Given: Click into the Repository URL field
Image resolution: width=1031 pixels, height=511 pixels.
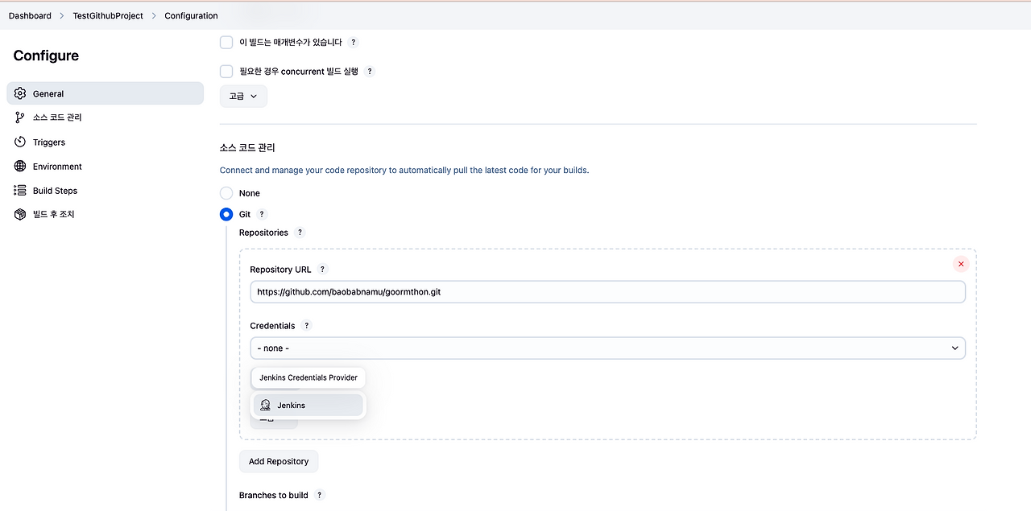Looking at the screenshot, I should [x=607, y=292].
